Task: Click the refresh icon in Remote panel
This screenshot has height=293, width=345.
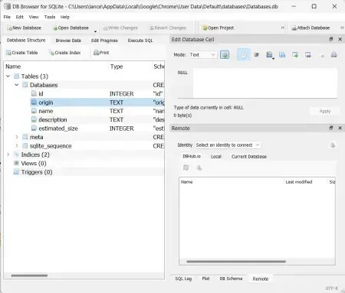Action: 186,168
